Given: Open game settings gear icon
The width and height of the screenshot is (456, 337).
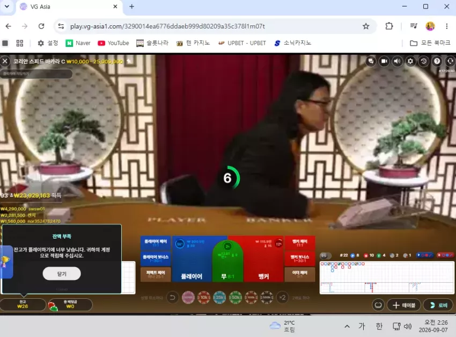Looking at the screenshot, I should pos(410,61).
